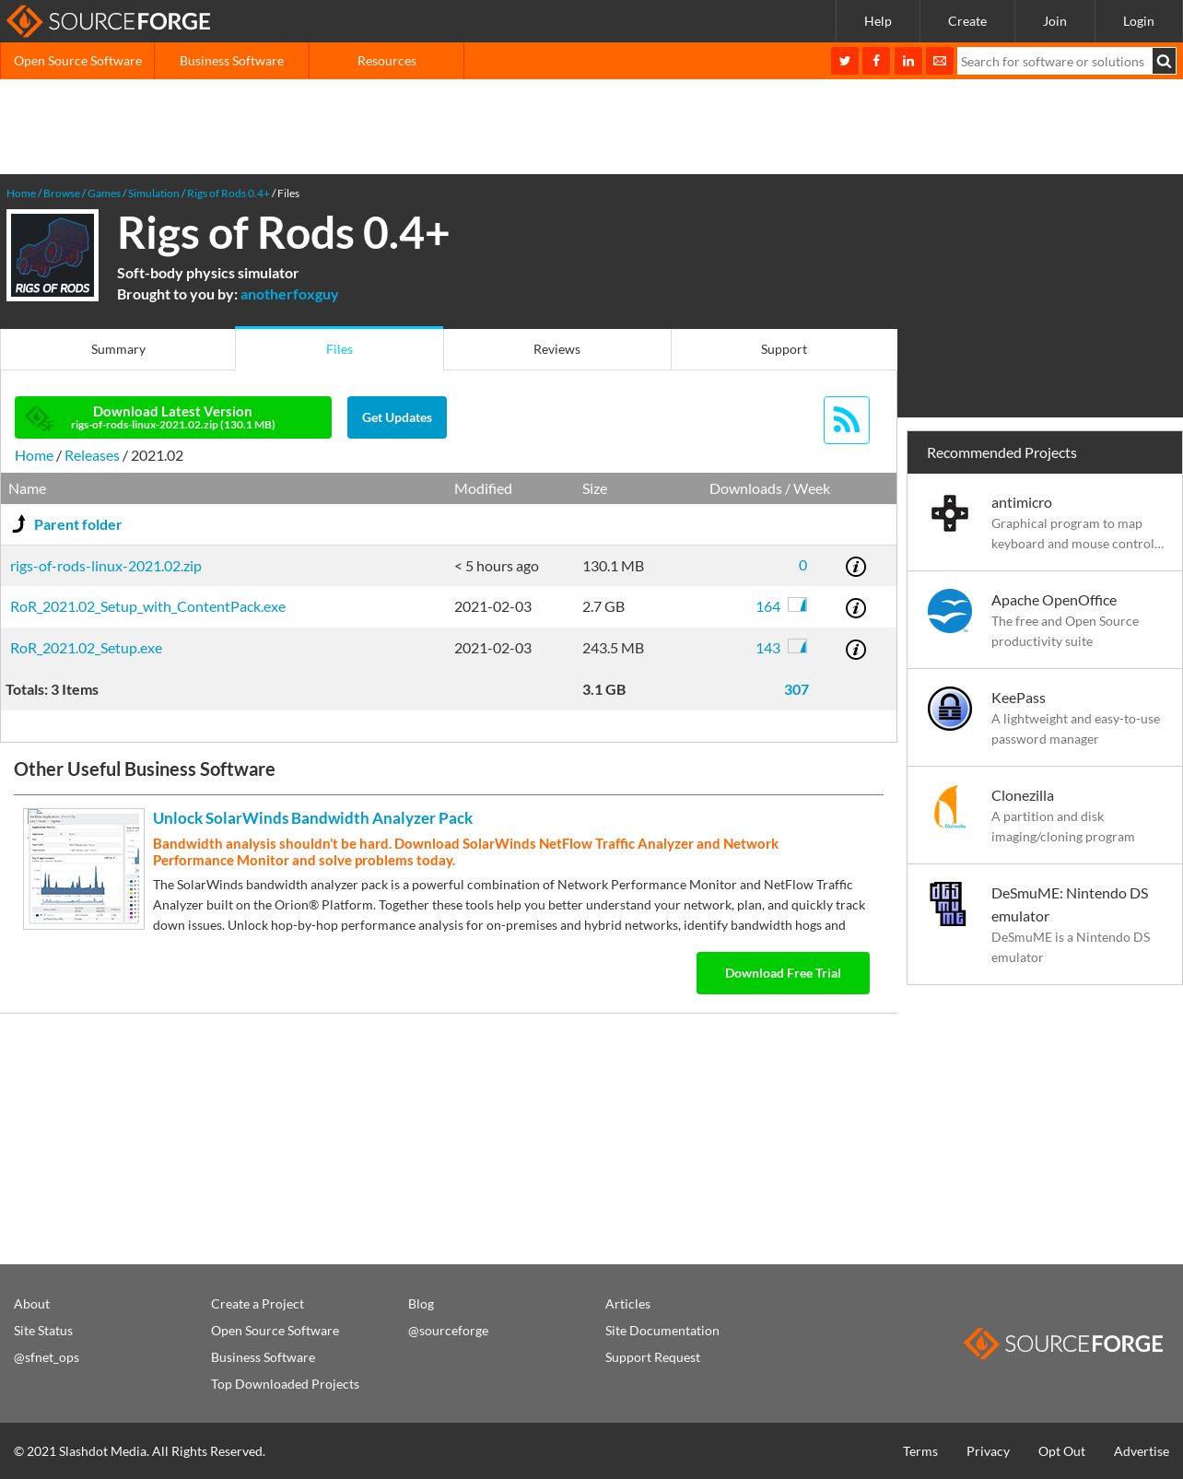Switch to the Support tab
The width and height of the screenshot is (1183, 1479).
pos(784,349)
